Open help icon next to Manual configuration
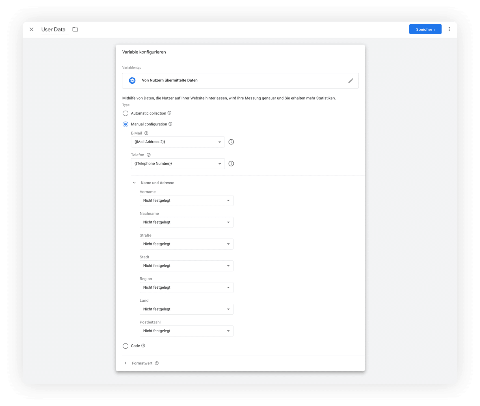480x406 pixels. click(x=170, y=124)
